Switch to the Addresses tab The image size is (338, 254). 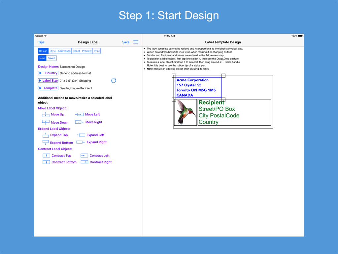[64, 51]
